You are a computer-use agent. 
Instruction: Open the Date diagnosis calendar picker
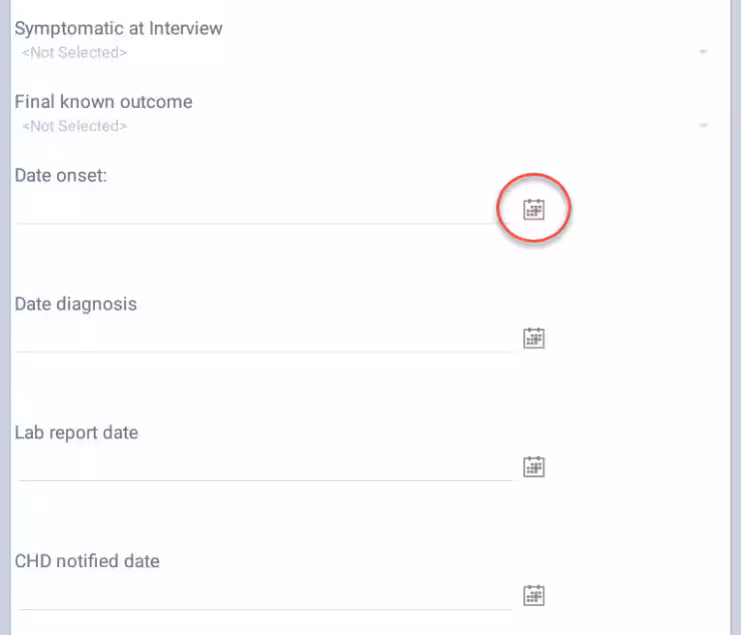point(534,338)
